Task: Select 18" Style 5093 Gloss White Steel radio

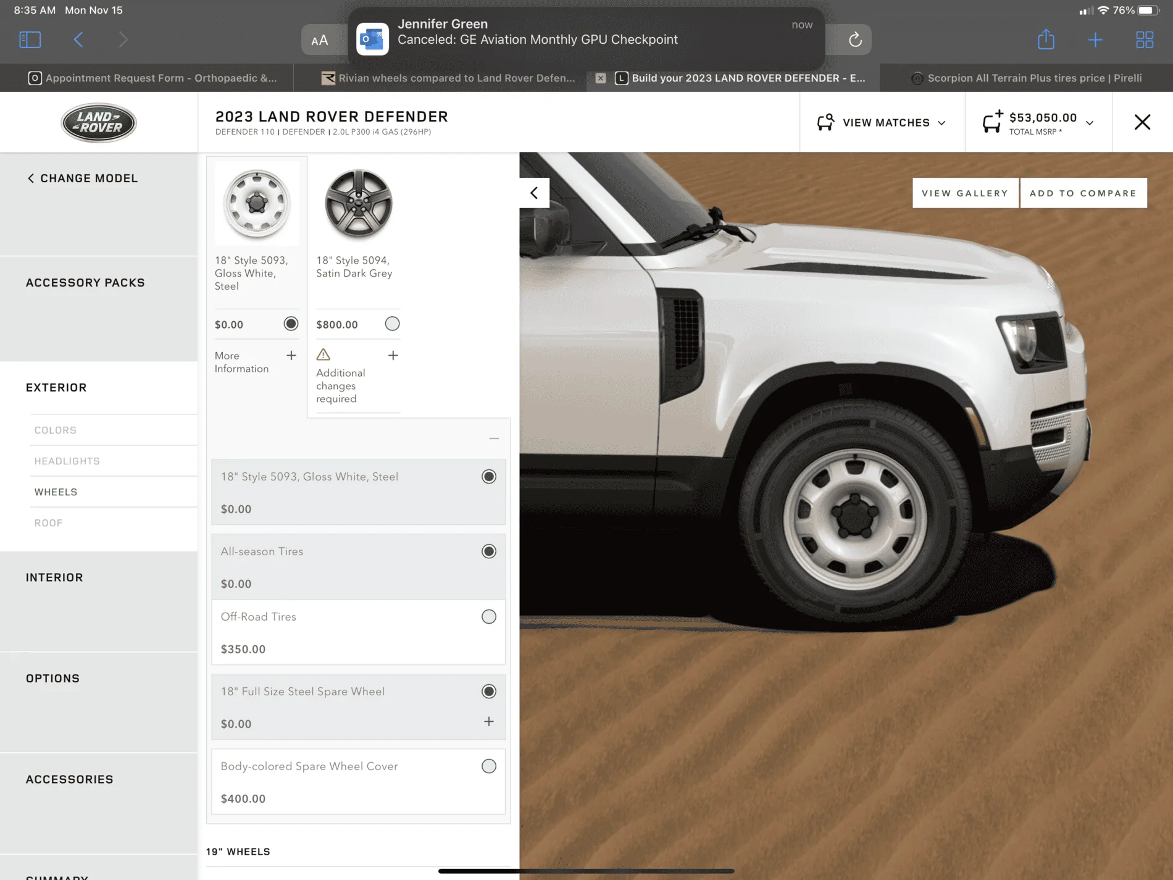Action: (x=488, y=477)
